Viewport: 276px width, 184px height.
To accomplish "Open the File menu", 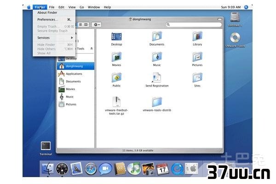I will coord(52,7).
